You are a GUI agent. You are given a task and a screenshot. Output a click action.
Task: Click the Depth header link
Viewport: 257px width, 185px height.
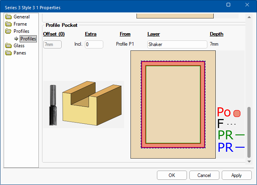coord(217,34)
